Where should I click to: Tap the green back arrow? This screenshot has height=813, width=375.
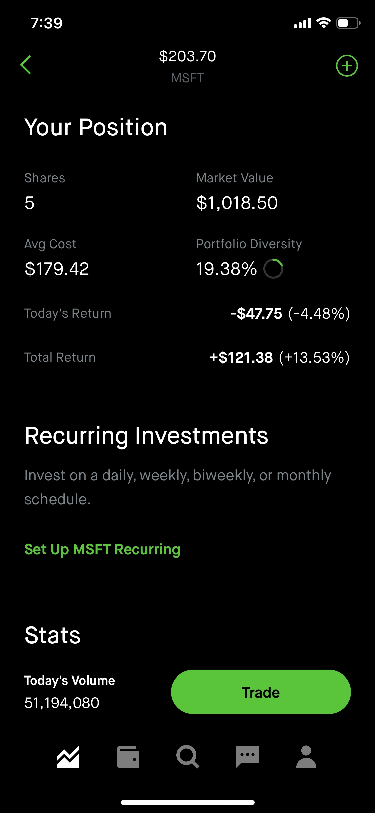point(26,65)
